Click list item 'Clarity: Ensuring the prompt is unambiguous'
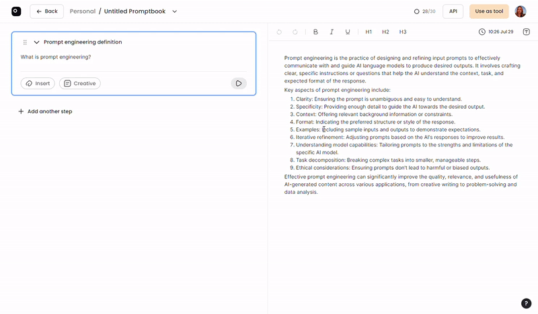Viewport: 538px width, 314px height. tap(379, 99)
